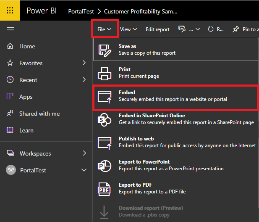Image resolution: width=259 pixels, height=222 pixels.
Task: Select Print current page entry
Action: [x=175, y=73]
